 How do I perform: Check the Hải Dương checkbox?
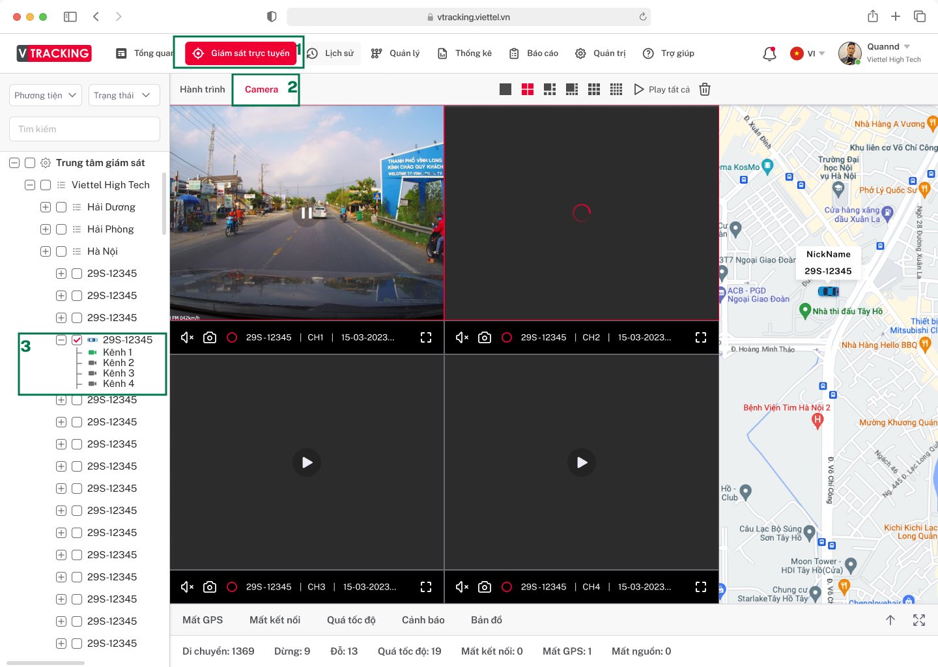[61, 207]
